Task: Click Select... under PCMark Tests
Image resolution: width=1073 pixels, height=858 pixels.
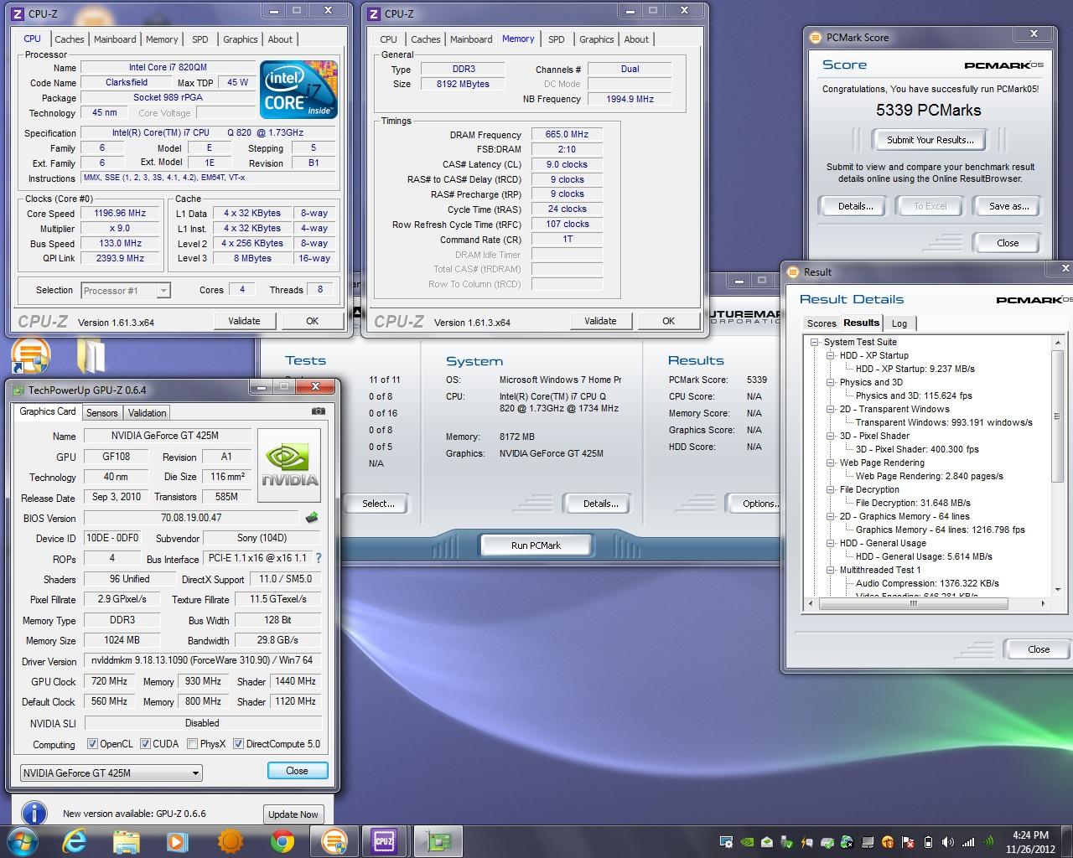Action: pyautogui.click(x=378, y=504)
